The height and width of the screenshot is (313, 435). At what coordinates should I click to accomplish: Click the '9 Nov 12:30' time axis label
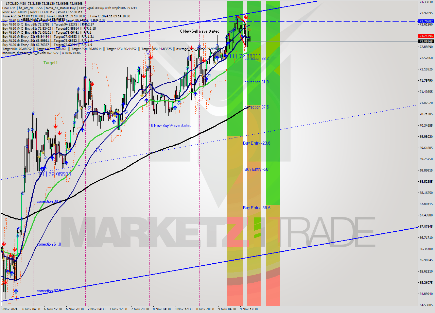[248, 309]
